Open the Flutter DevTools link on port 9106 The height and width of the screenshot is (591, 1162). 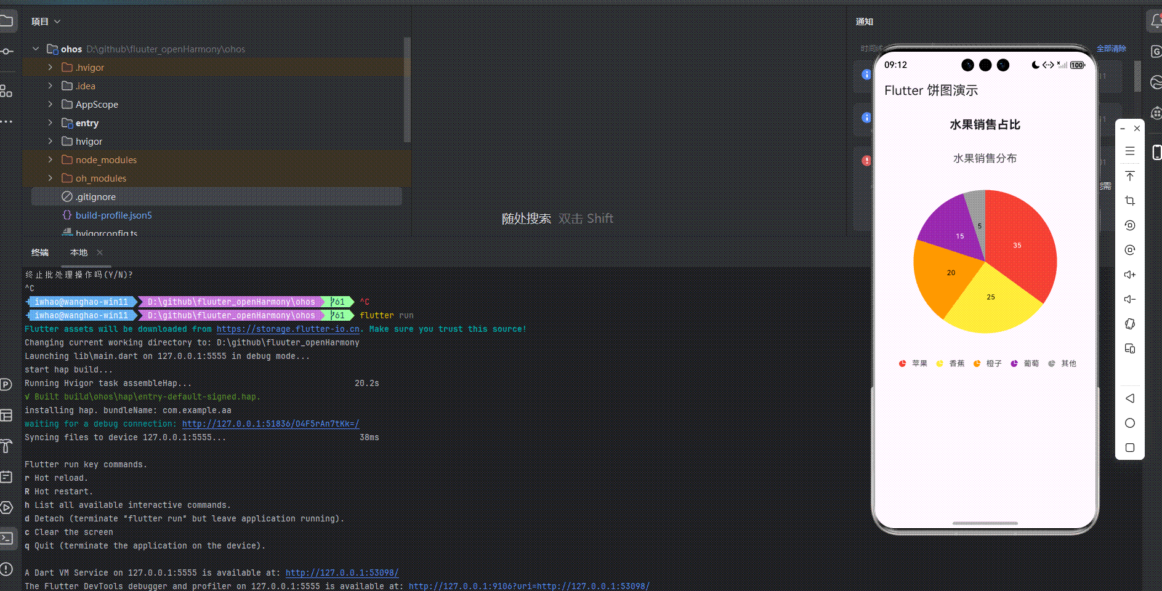pos(529,586)
